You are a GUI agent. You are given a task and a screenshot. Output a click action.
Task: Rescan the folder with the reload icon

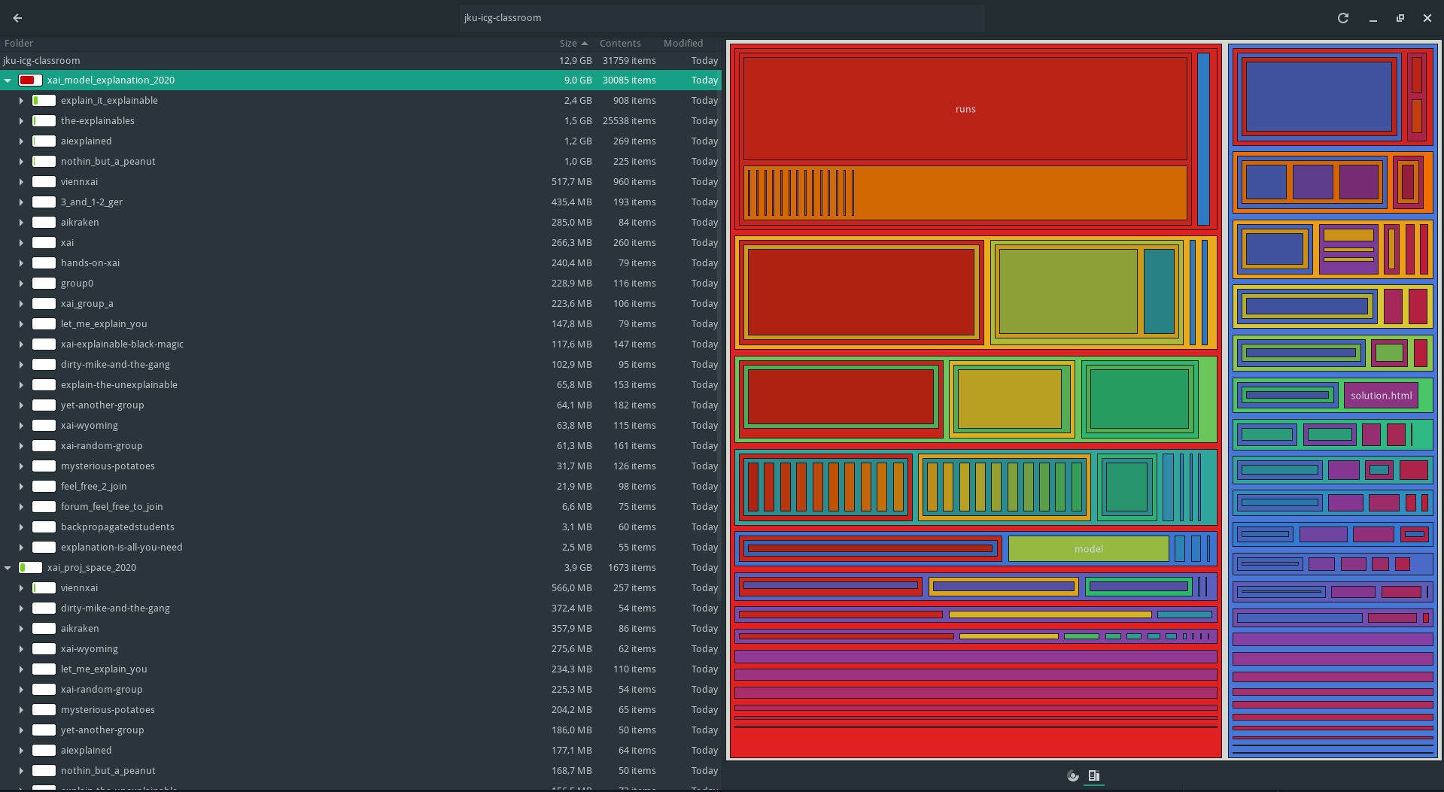click(1342, 18)
